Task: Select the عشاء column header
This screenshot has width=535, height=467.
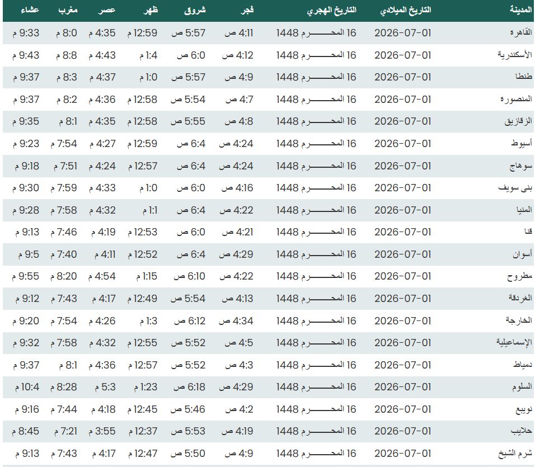Action: [x=30, y=10]
